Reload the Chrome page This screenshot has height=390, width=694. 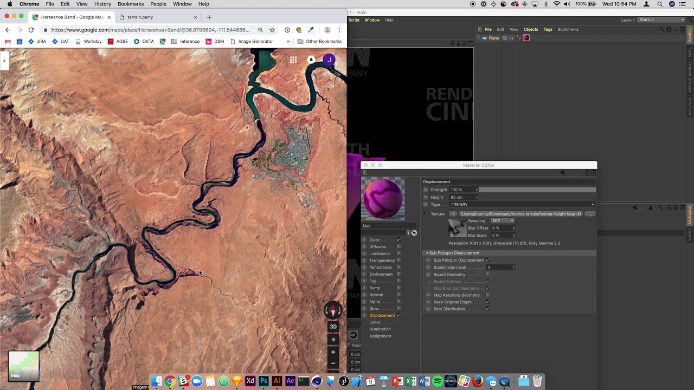point(31,30)
